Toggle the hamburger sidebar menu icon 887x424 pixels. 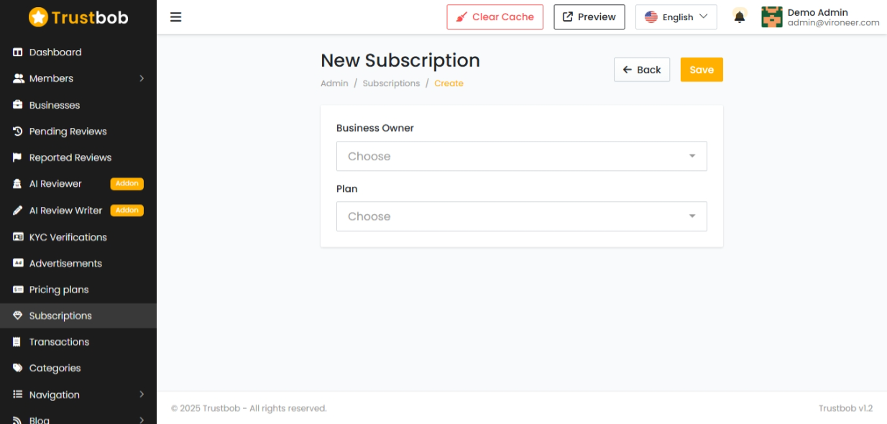tap(175, 17)
